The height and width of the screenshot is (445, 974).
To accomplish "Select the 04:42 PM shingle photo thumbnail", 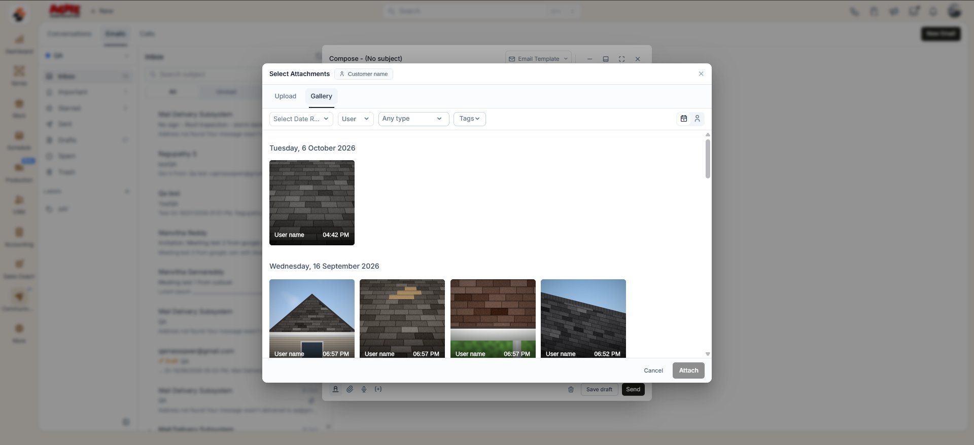I will click(x=312, y=203).
